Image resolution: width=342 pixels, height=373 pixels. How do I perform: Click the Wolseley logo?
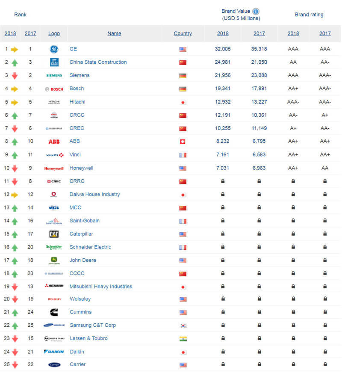point(54,299)
